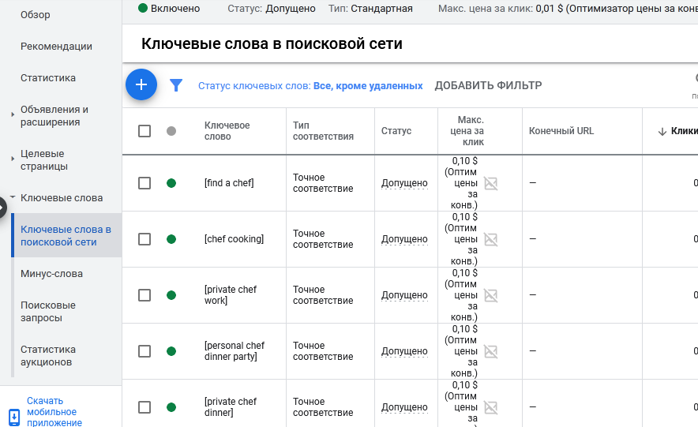Click the Тип: Стандартная label at top
This screenshot has height=427, width=698.
coord(370,9)
